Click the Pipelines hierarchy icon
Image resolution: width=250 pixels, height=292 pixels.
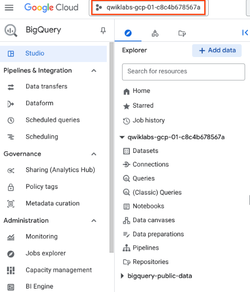point(126,248)
